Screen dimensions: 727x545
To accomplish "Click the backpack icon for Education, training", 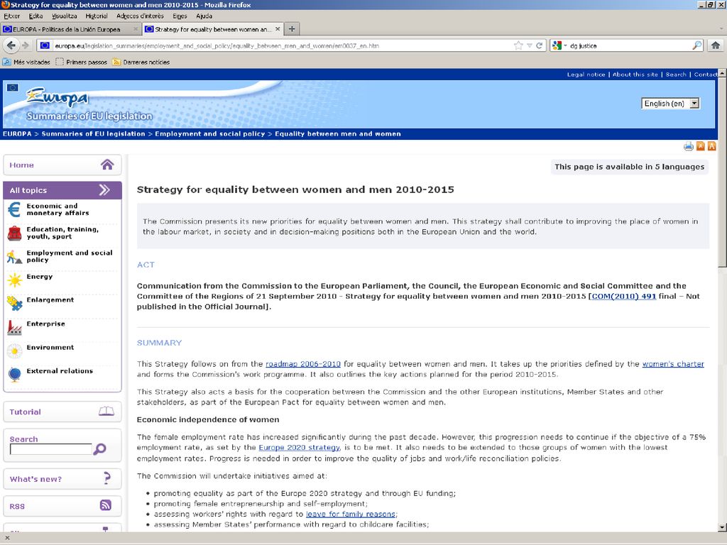I will click(x=14, y=233).
